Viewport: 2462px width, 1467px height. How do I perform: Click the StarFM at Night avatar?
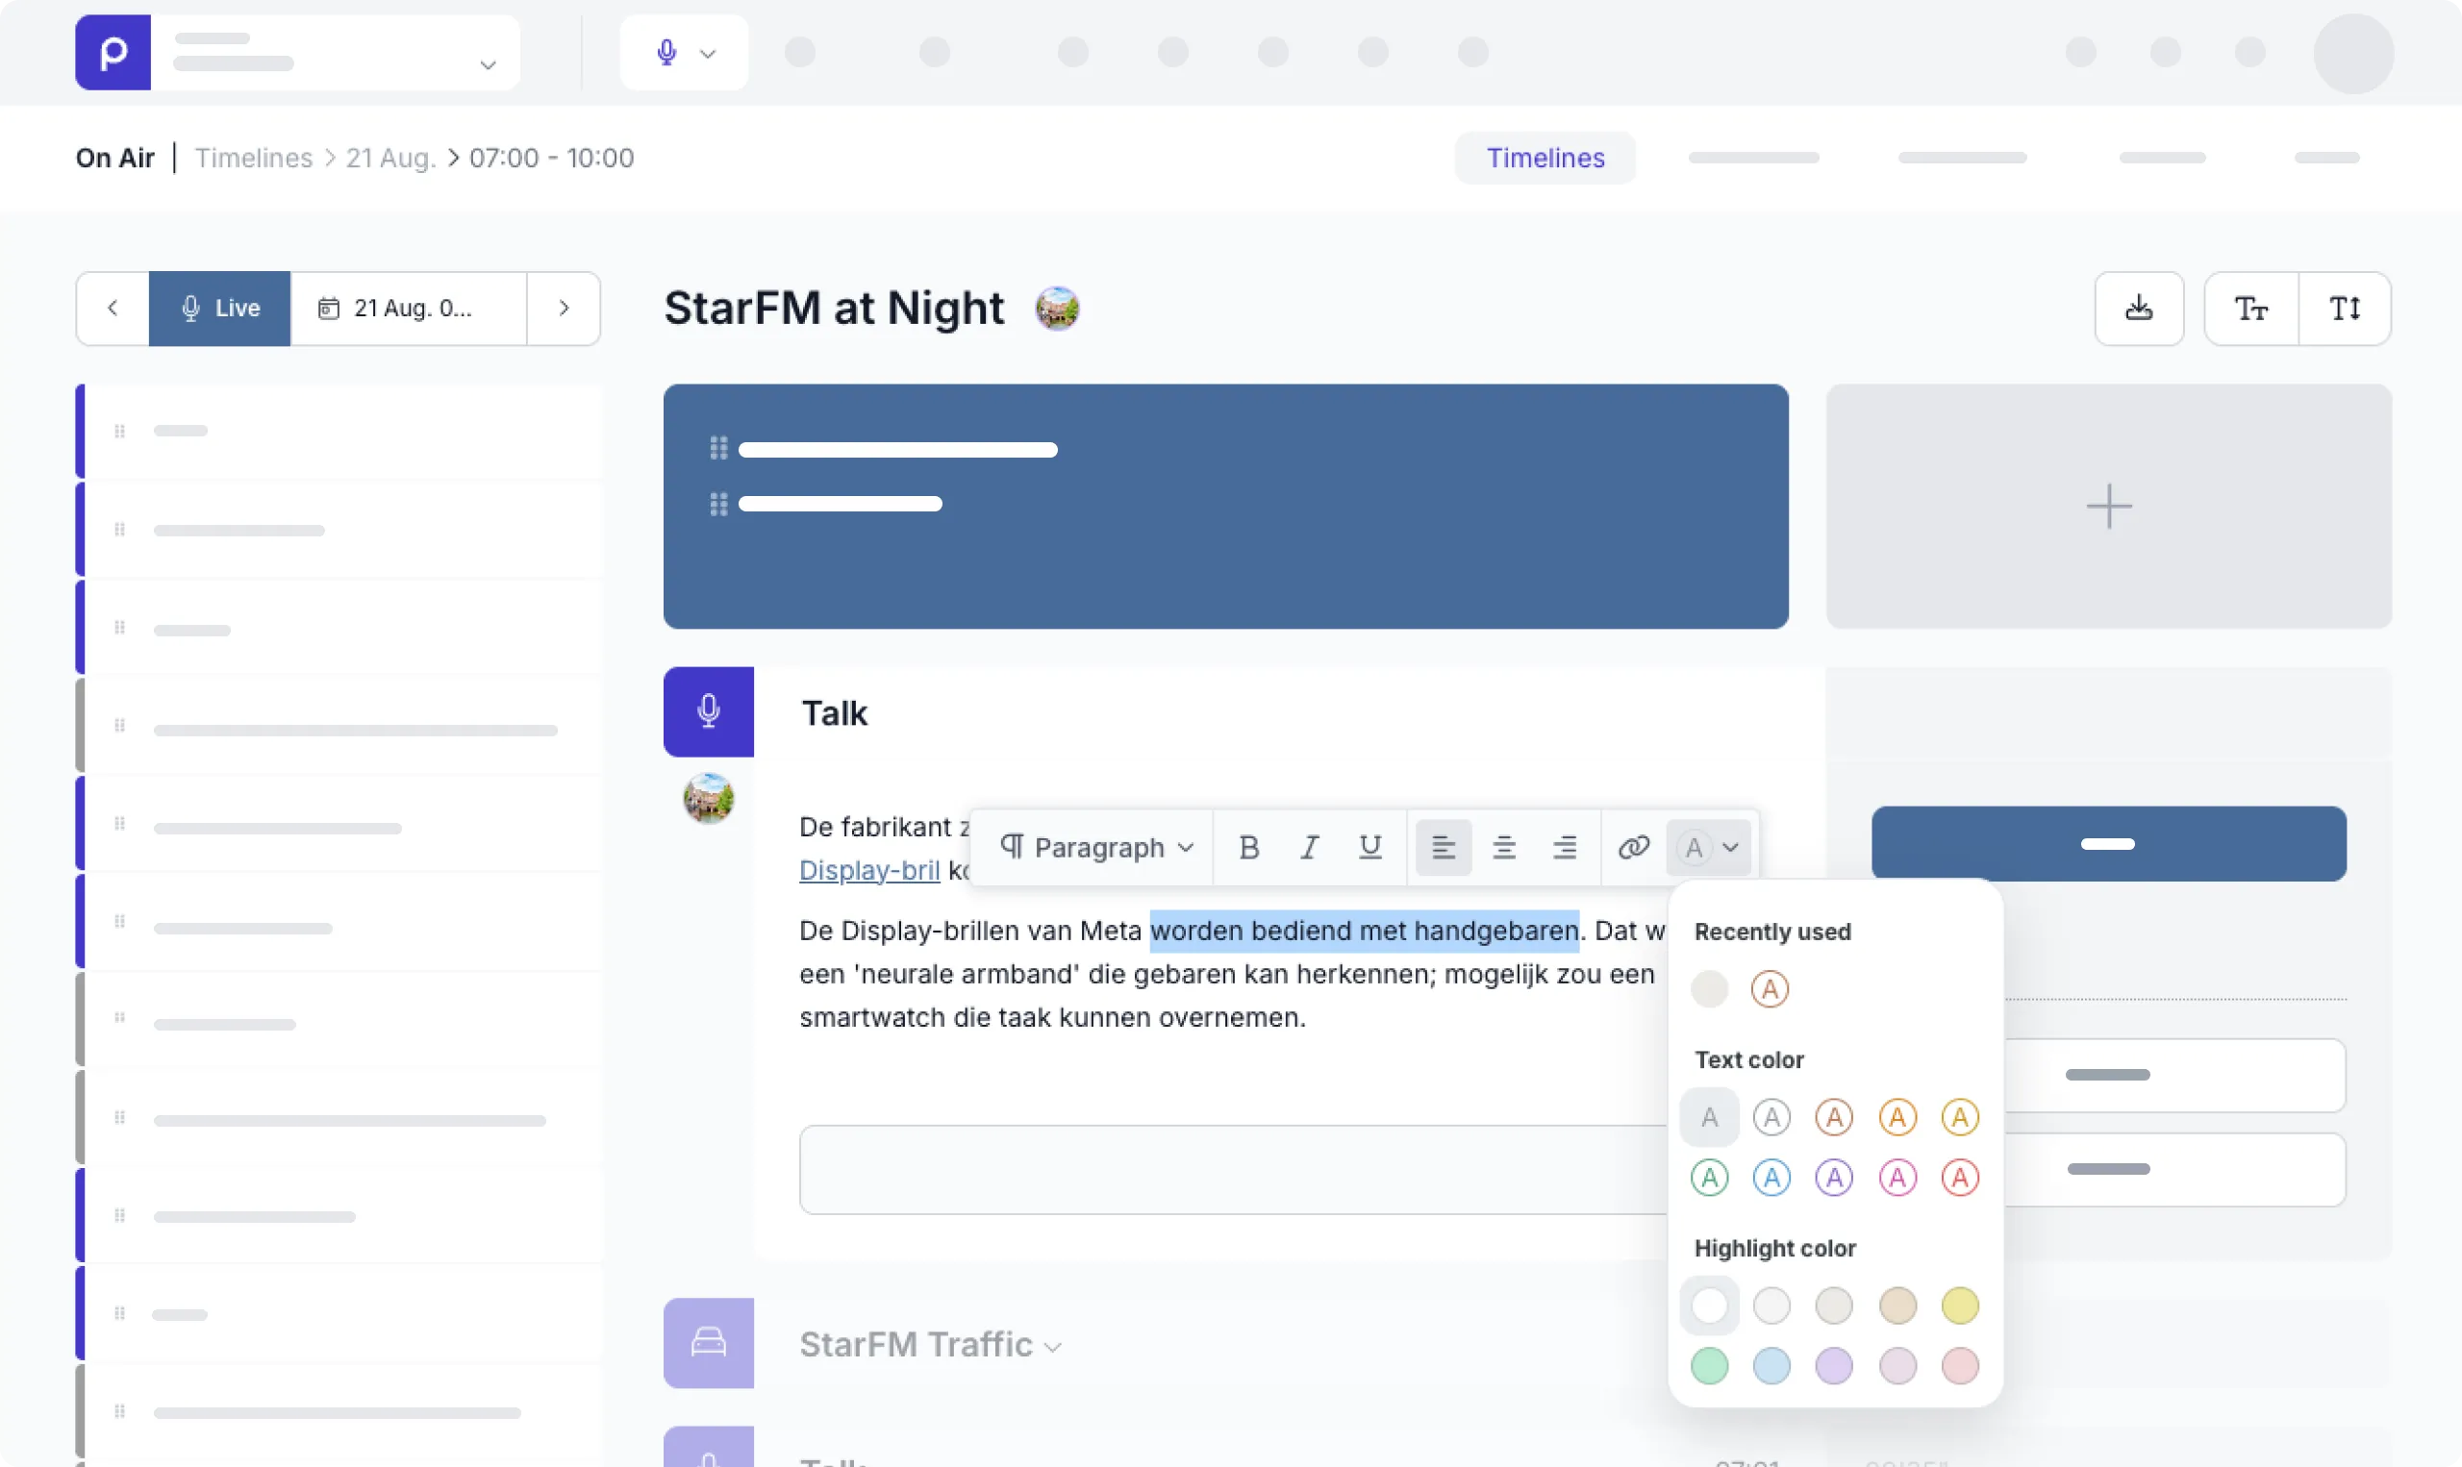(1057, 309)
